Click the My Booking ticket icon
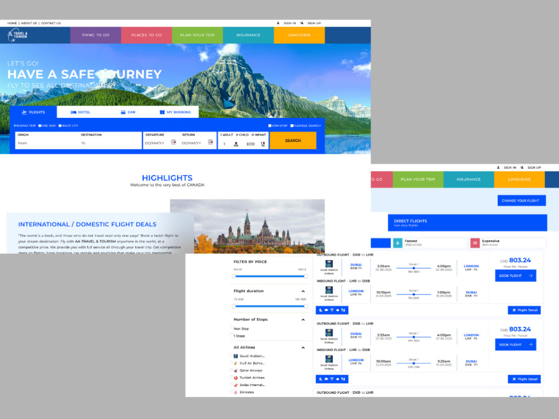The image size is (559, 419). point(162,112)
